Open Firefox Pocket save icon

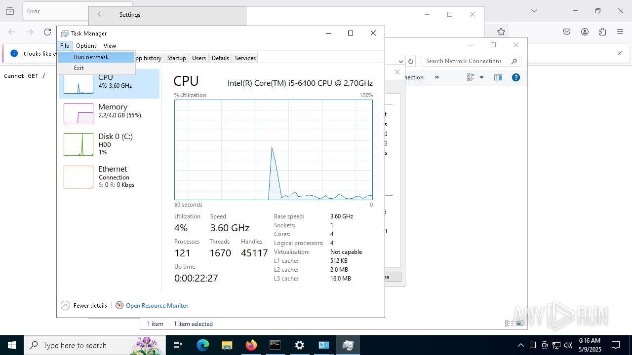pyautogui.click(x=567, y=32)
